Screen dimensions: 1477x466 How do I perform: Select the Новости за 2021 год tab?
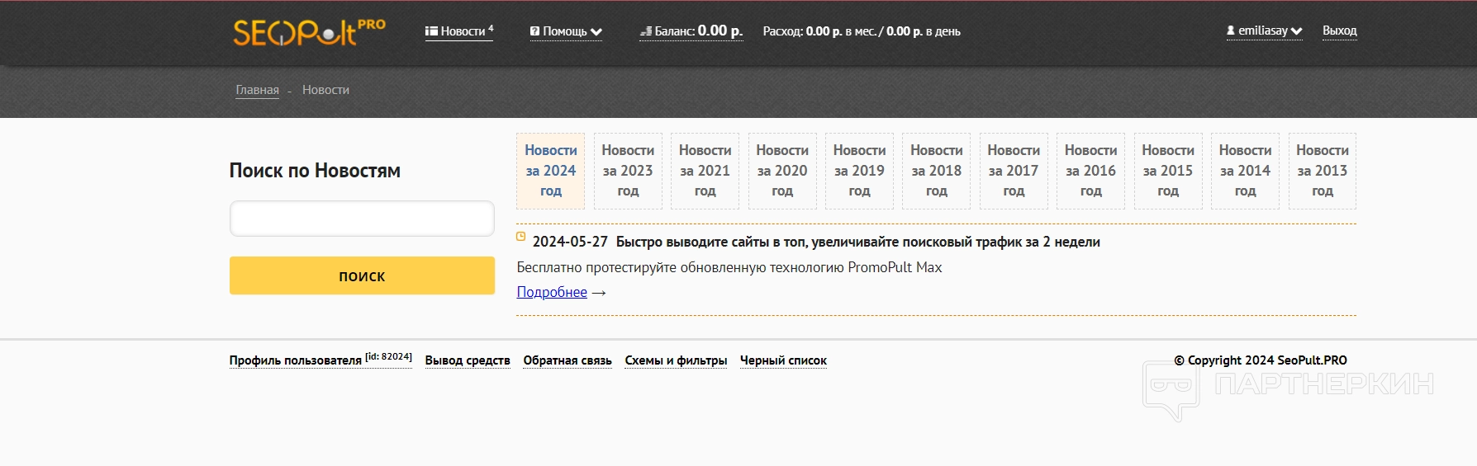coord(705,171)
